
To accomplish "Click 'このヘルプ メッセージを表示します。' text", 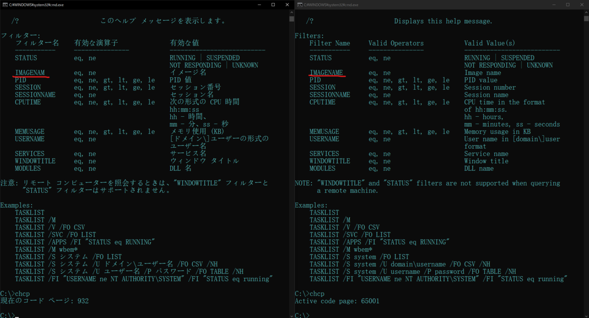I will click(163, 21).
